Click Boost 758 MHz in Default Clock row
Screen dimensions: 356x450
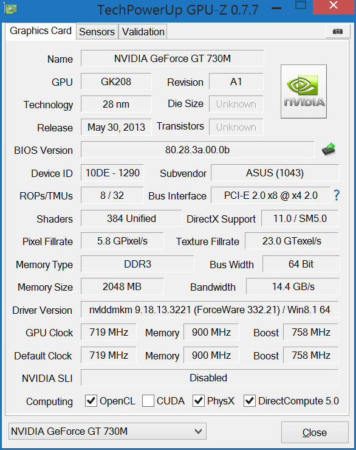pyautogui.click(x=311, y=355)
